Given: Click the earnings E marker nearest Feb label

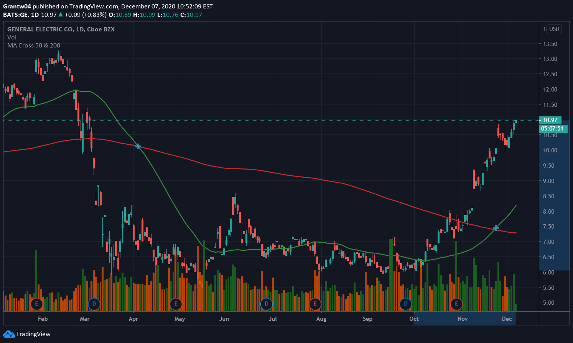Looking at the screenshot, I should click(36, 304).
